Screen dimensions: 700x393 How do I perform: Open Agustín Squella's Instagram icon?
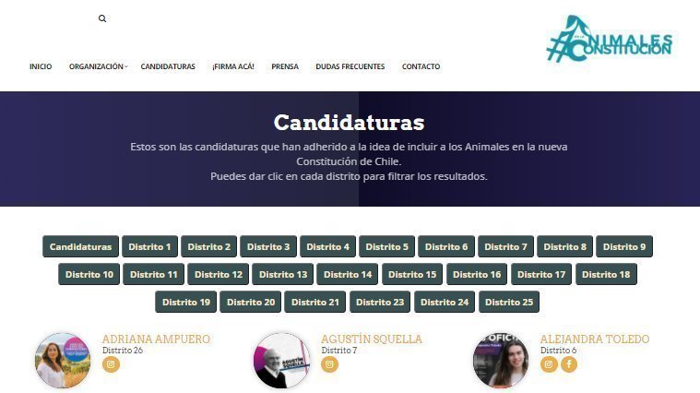pos(329,364)
